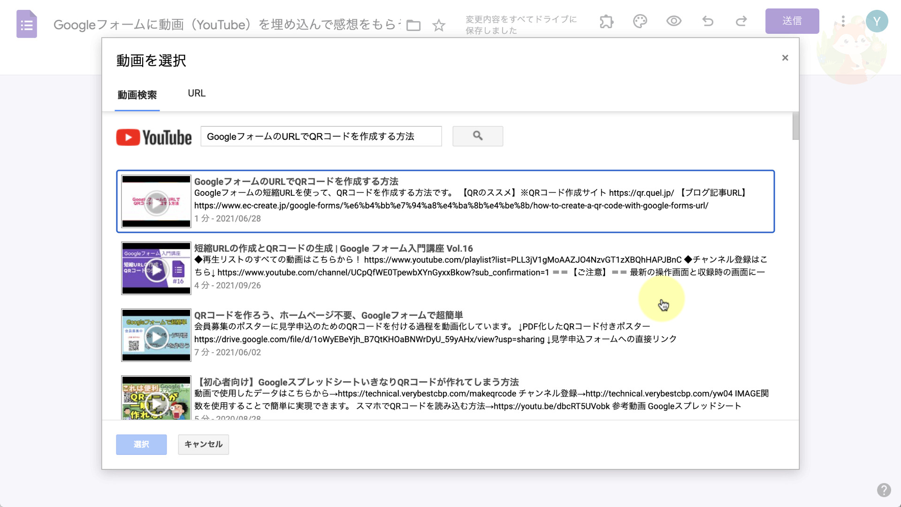Click description starting ◆再生リストのすべての動画
Screen dimensions: 901x507
(481, 266)
